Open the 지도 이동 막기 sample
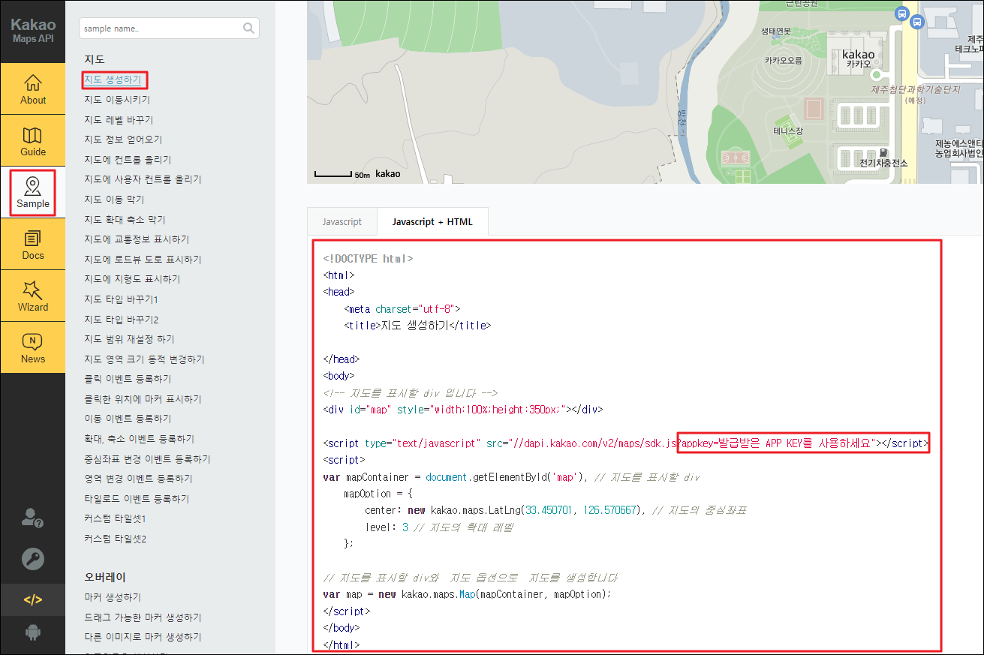 [114, 200]
